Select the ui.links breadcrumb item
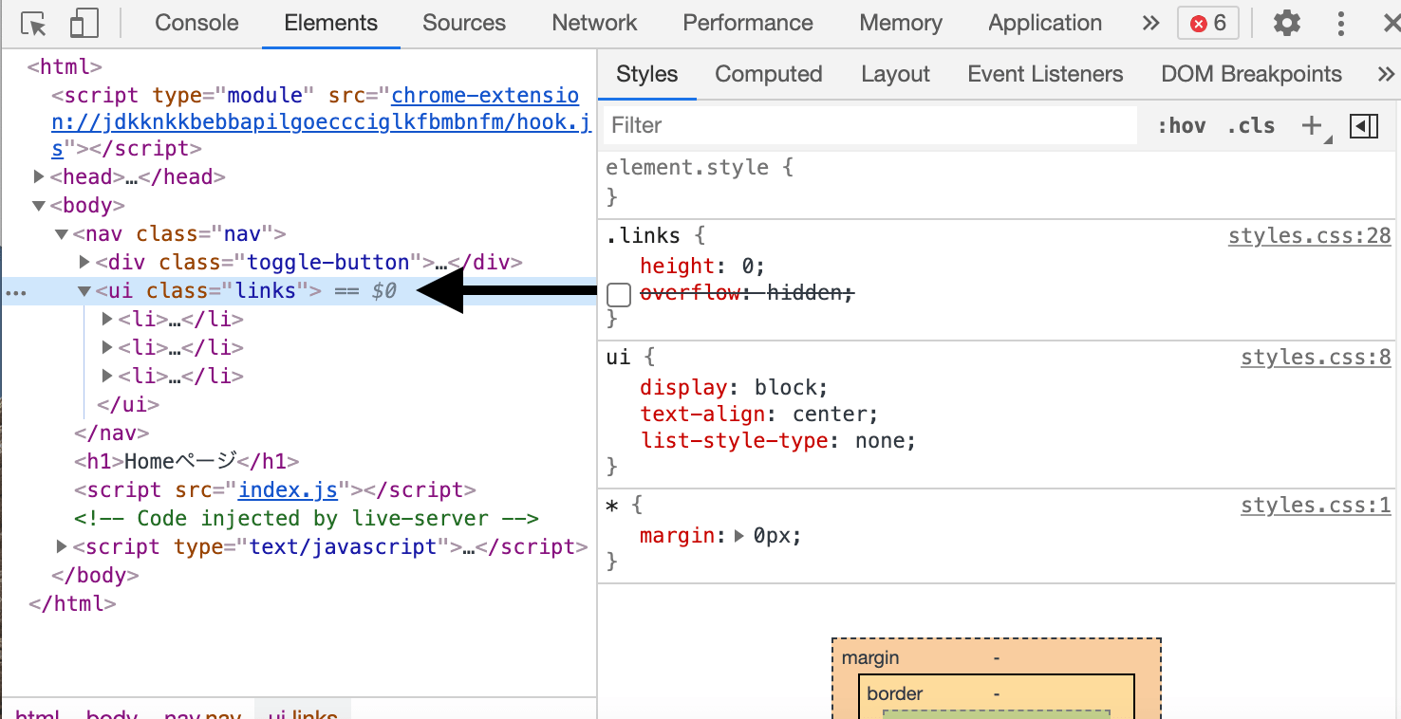1401x719 pixels. click(x=302, y=711)
